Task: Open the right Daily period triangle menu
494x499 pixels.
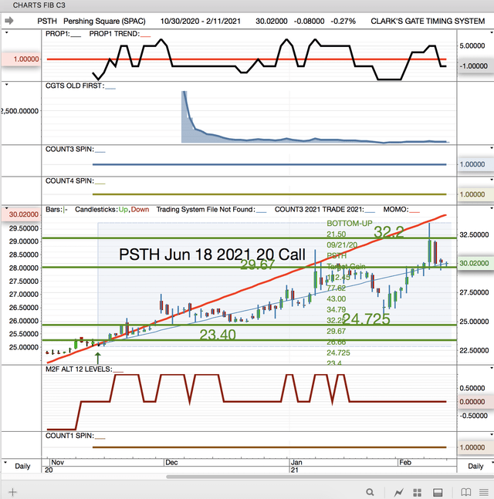Action: (492, 462)
